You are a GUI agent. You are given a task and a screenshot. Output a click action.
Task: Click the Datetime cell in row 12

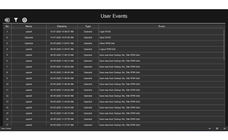[62, 96]
